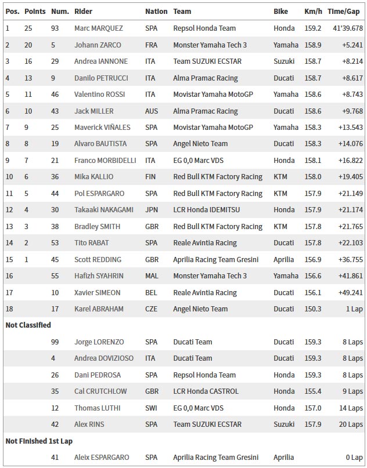367x468 pixels.
Task: Select Takaaki NAKAGAMI rider name
Action: (104, 210)
